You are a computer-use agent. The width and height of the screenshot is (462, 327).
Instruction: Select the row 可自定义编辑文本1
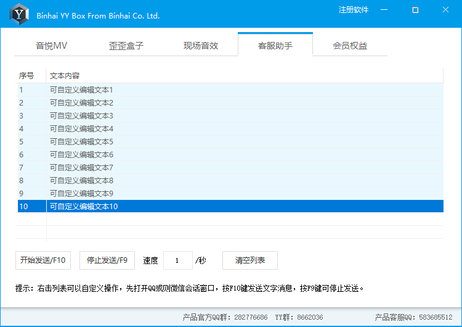[x=82, y=89]
